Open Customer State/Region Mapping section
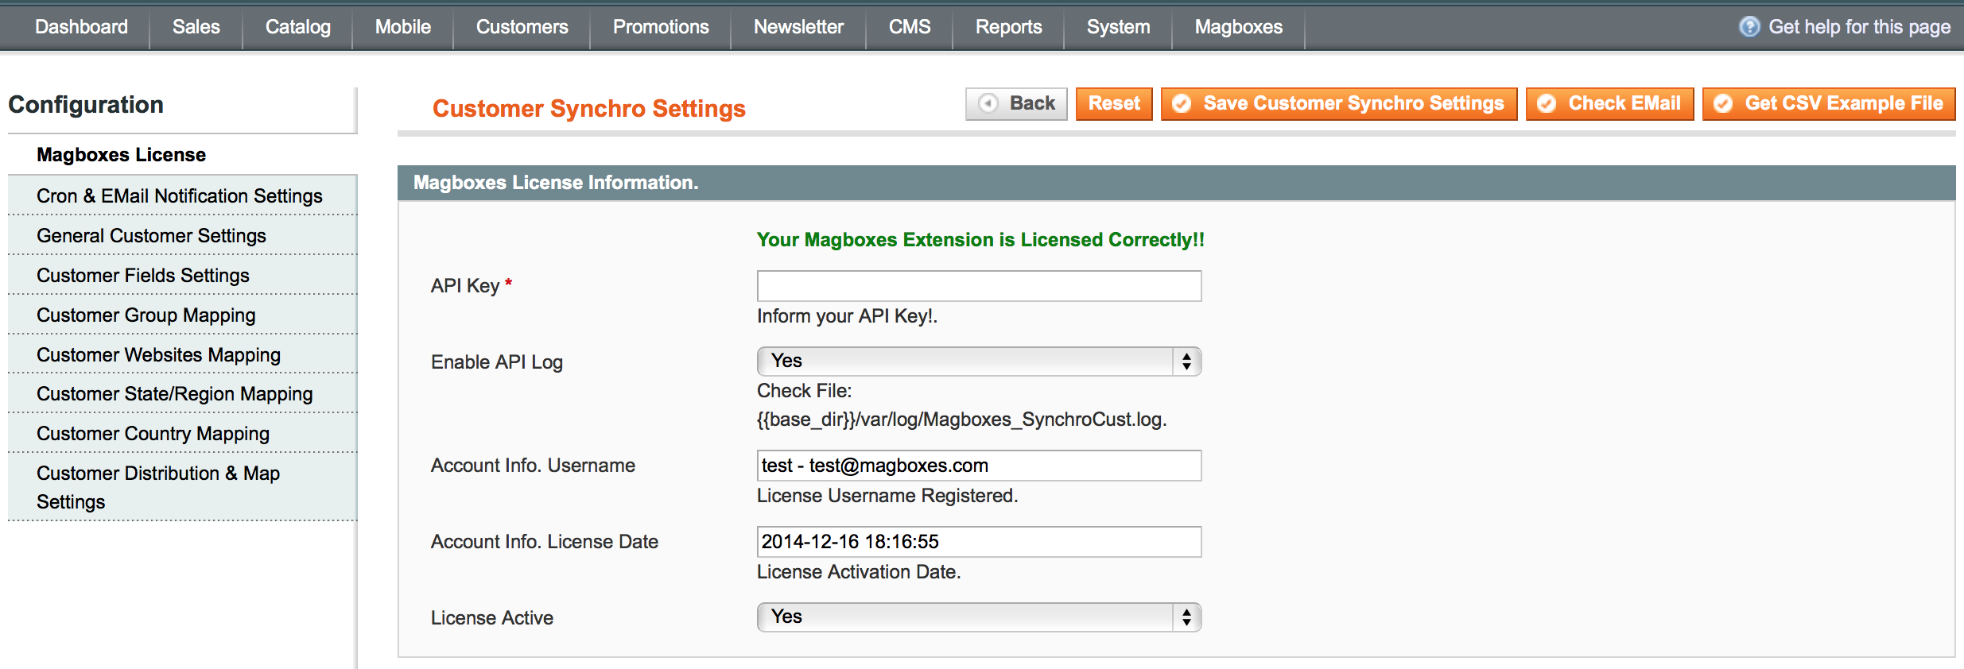This screenshot has height=669, width=1964. point(182,393)
